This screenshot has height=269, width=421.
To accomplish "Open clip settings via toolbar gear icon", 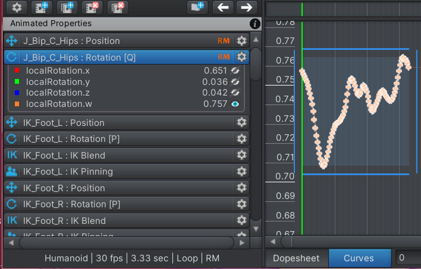I will (x=17, y=7).
